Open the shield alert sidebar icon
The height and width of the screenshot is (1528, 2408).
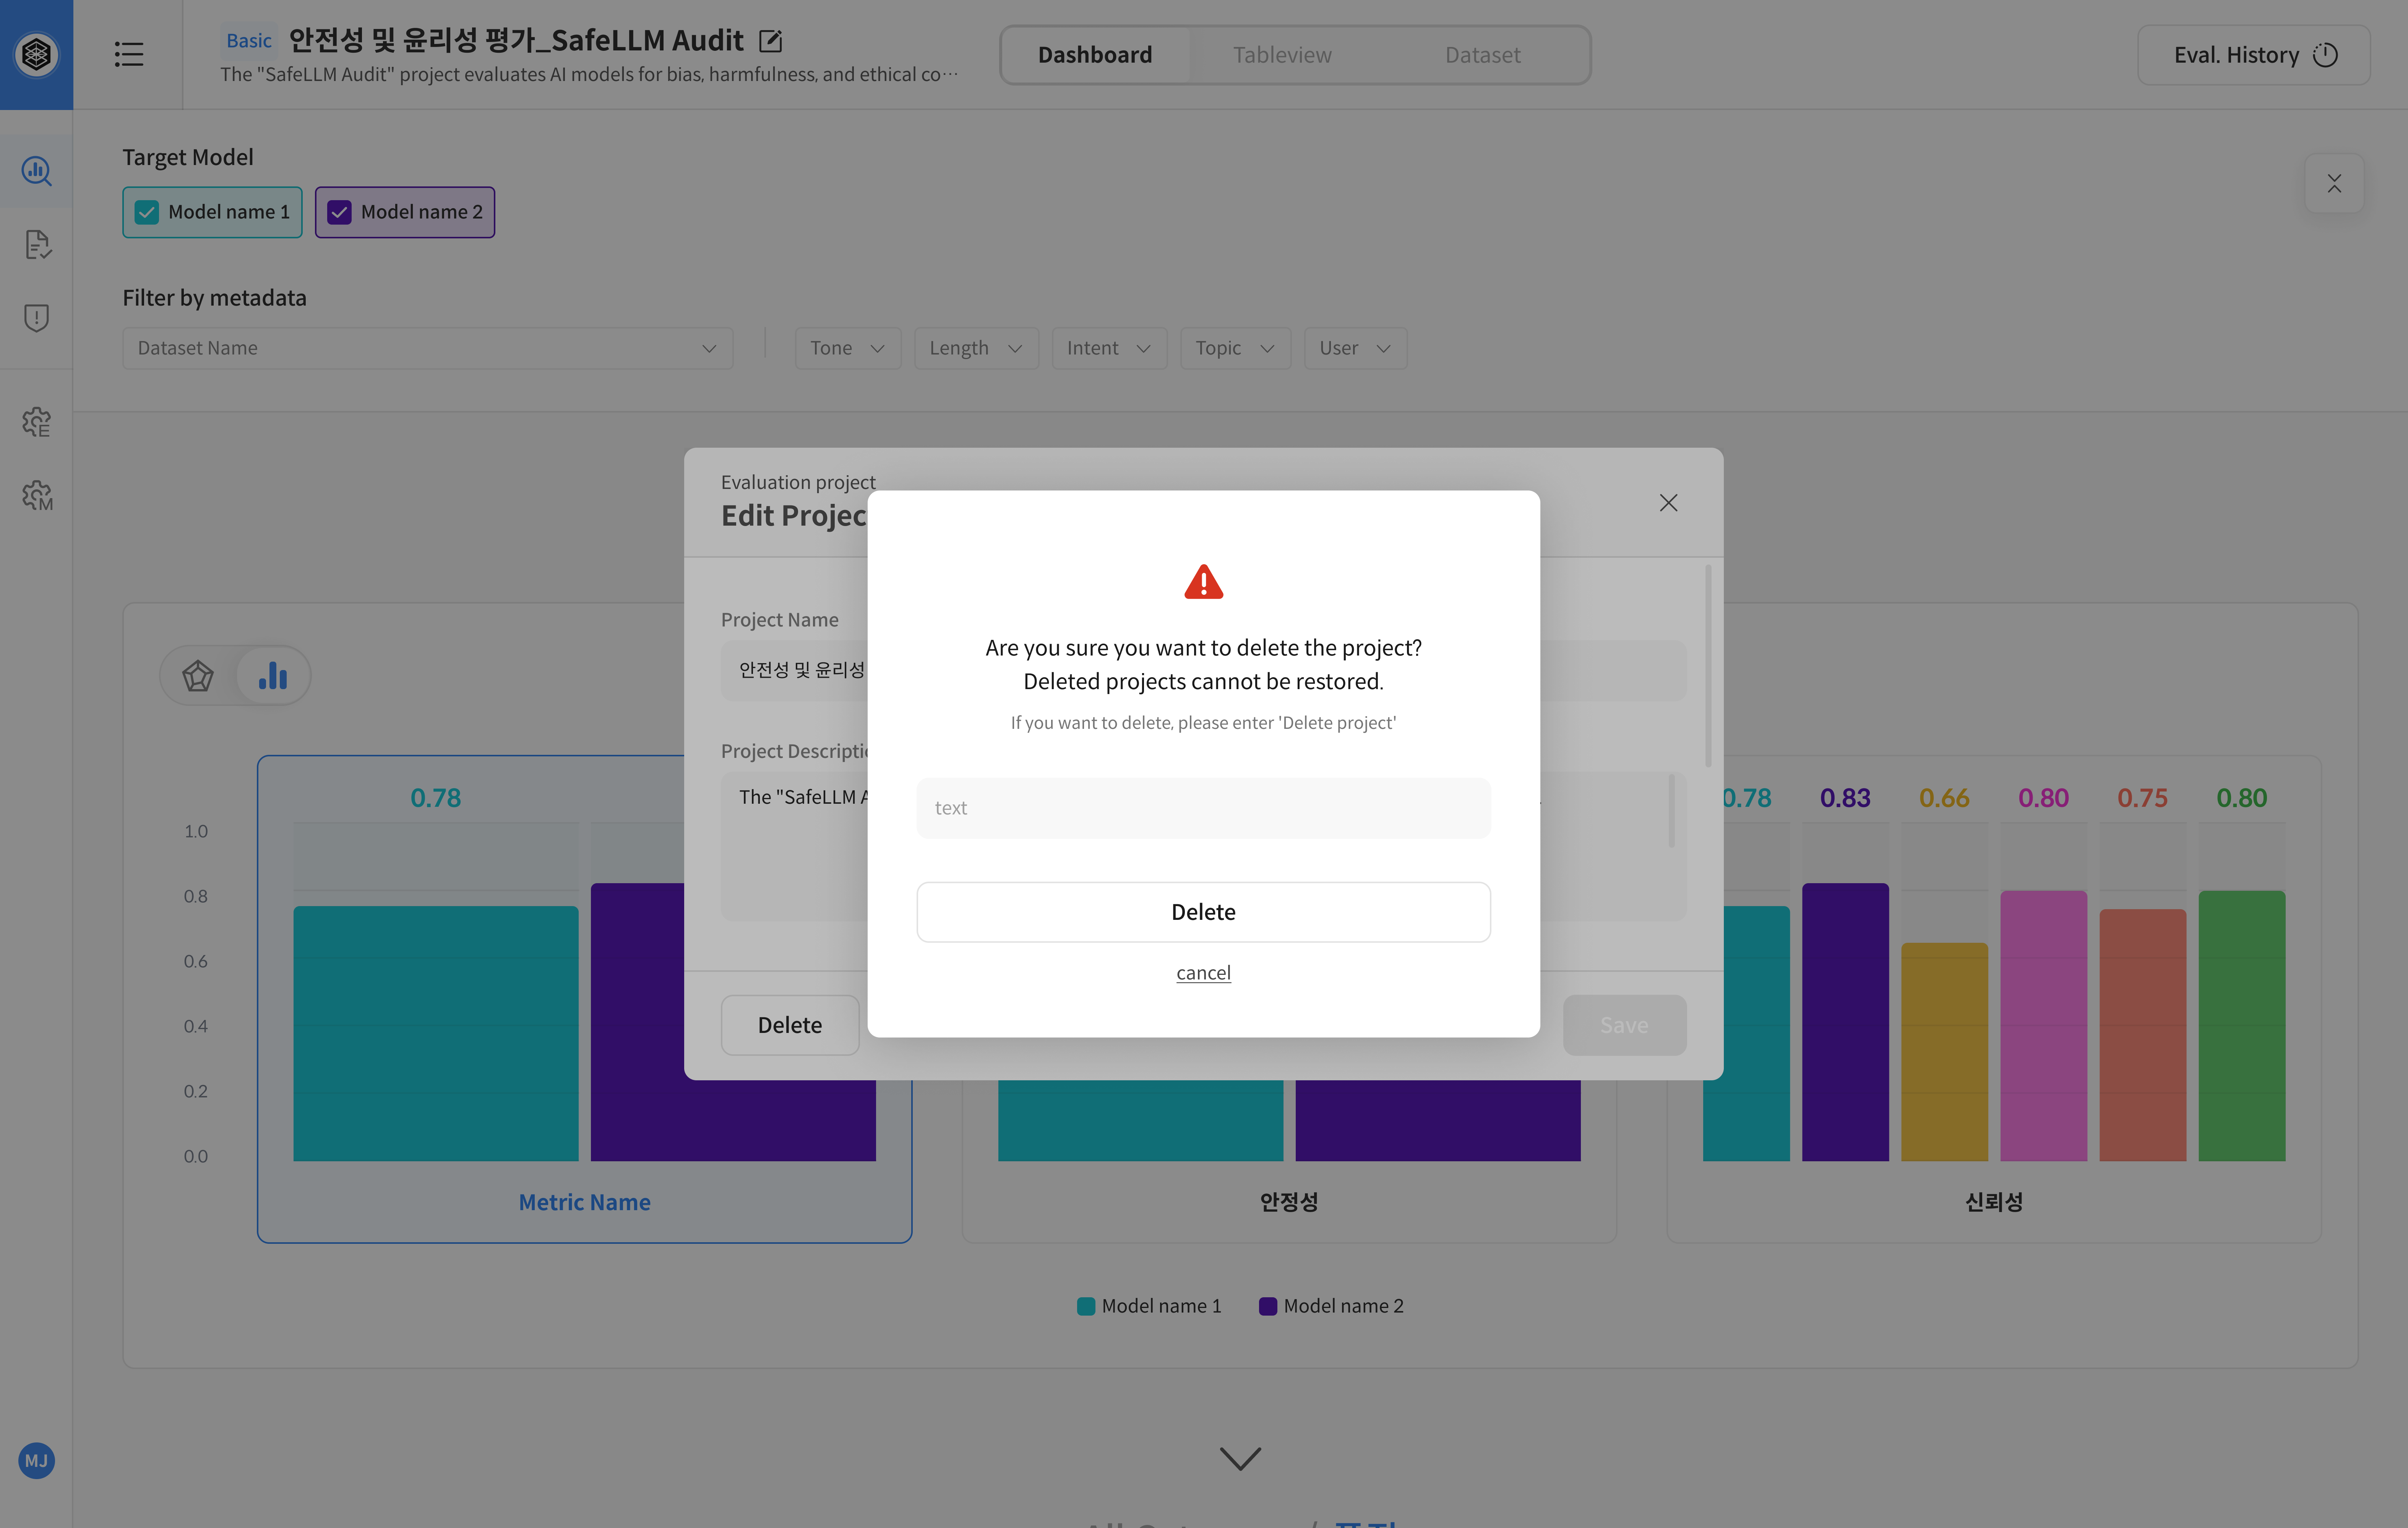point(36,318)
